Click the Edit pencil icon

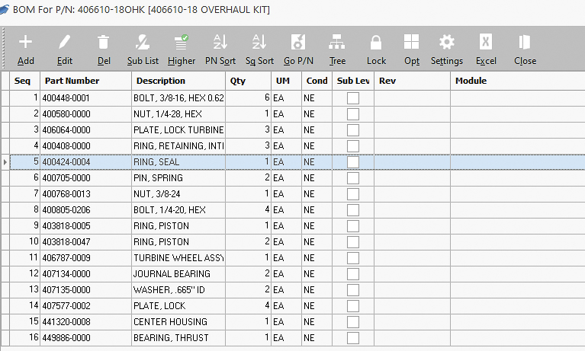click(x=65, y=43)
